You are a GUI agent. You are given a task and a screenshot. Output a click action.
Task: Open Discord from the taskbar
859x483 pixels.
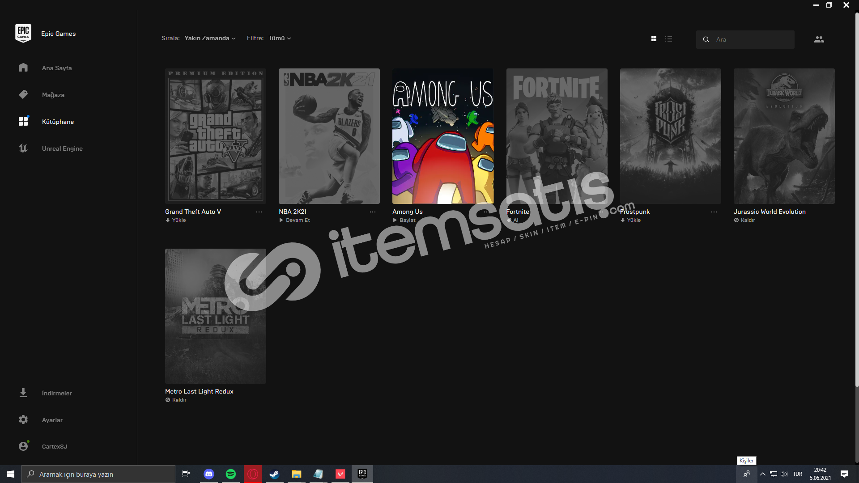coord(209,474)
